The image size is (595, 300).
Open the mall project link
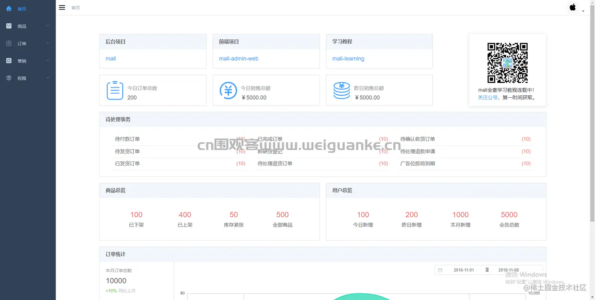click(111, 59)
